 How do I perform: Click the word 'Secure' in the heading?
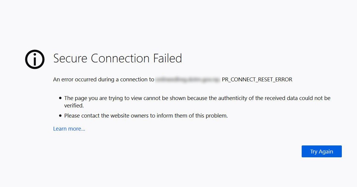pos(71,58)
